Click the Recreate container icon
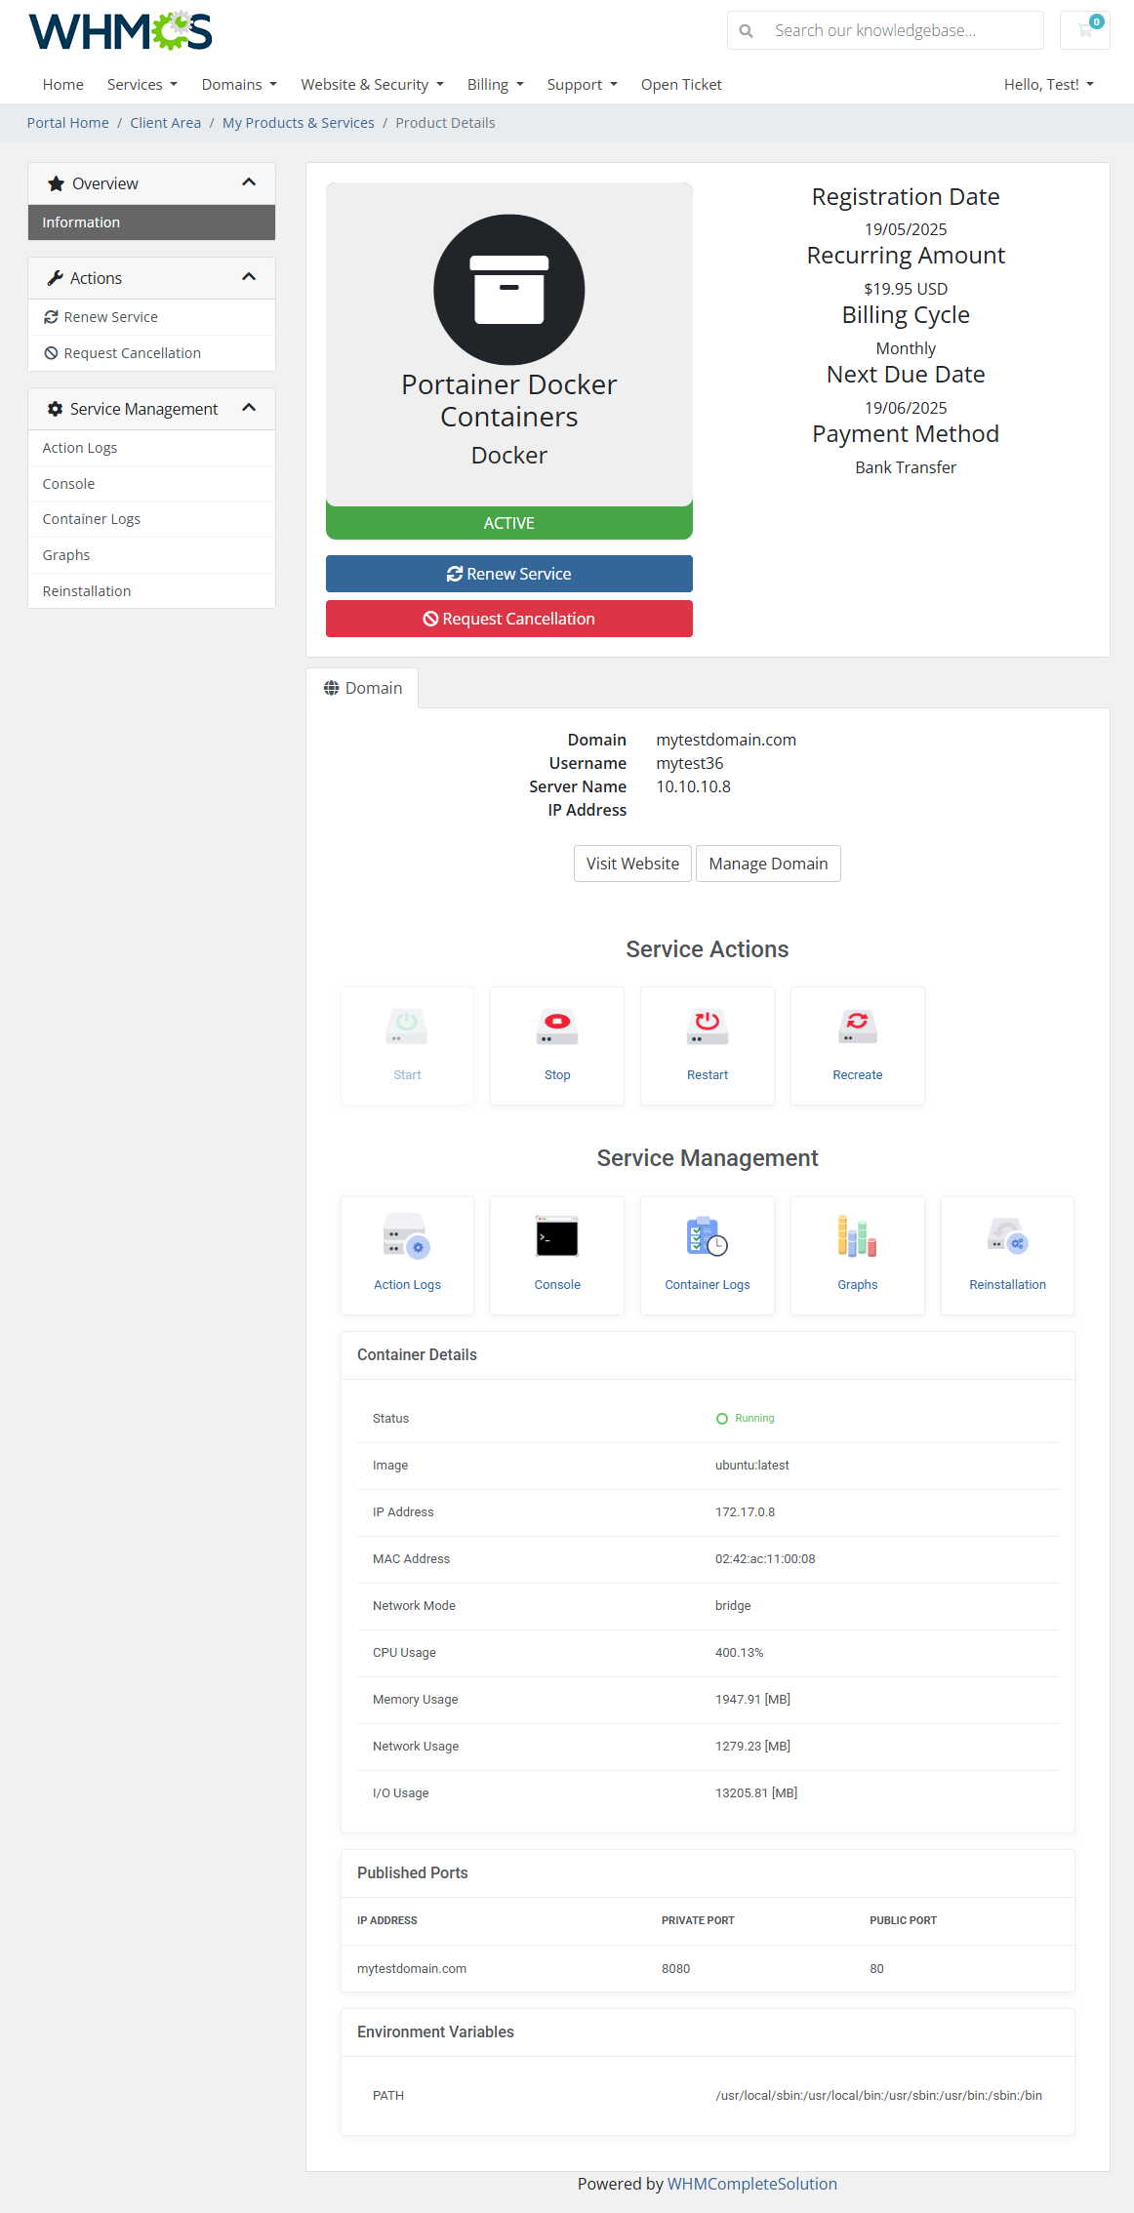 857,1027
